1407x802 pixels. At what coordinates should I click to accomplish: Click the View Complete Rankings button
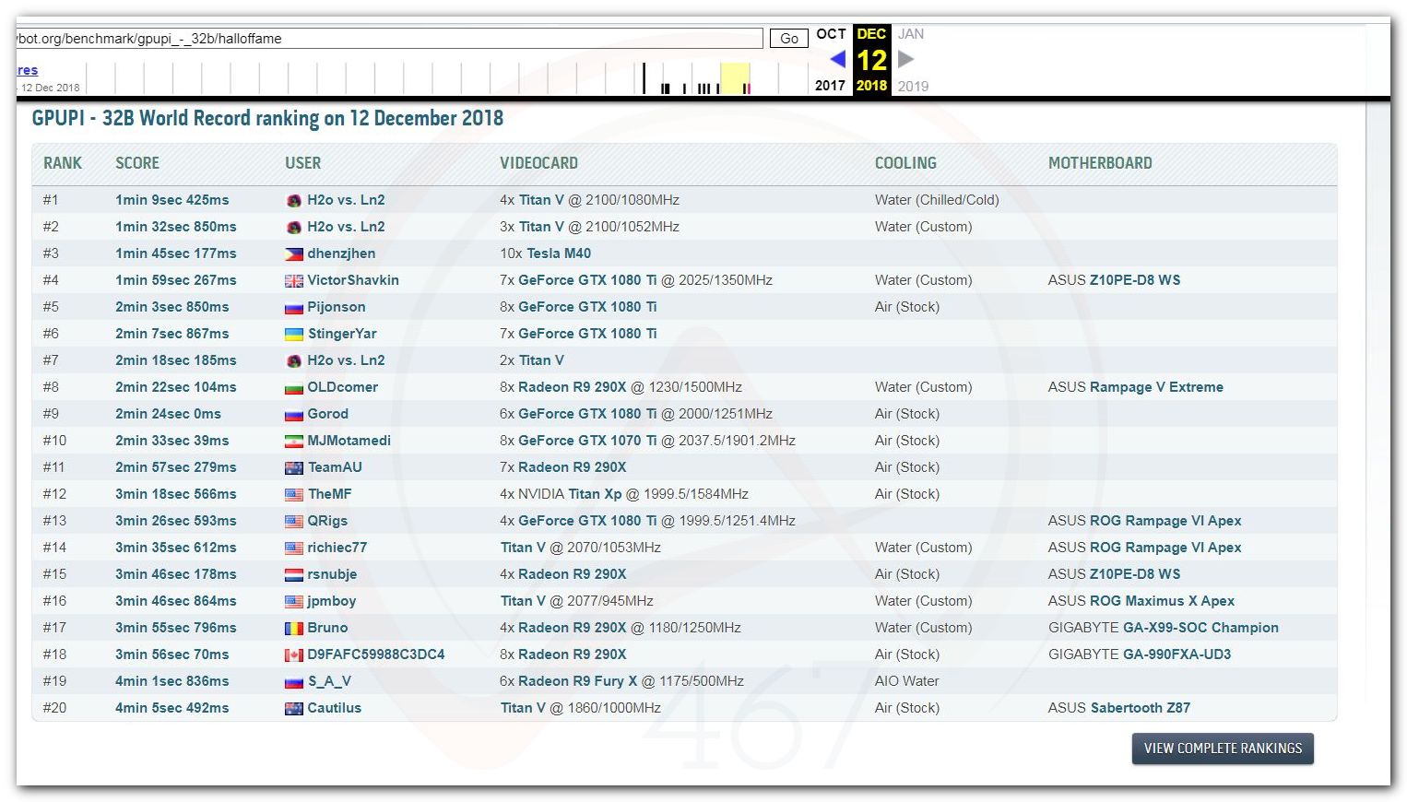[x=1223, y=749]
